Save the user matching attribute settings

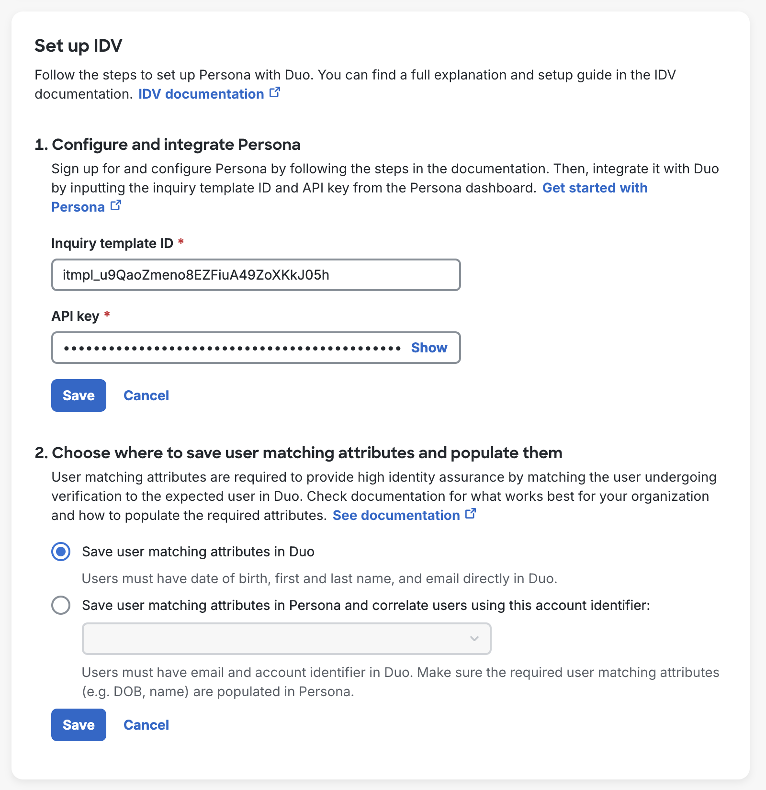pyautogui.click(x=78, y=724)
